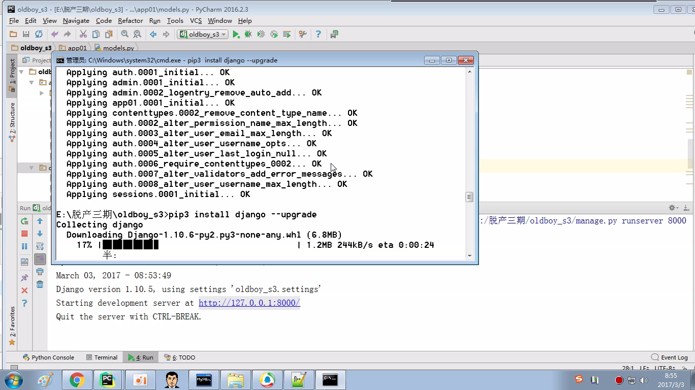Viewport: 695px width, 390px height.
Task: Toggle soft-wrap in Run console
Action: click(40, 246)
